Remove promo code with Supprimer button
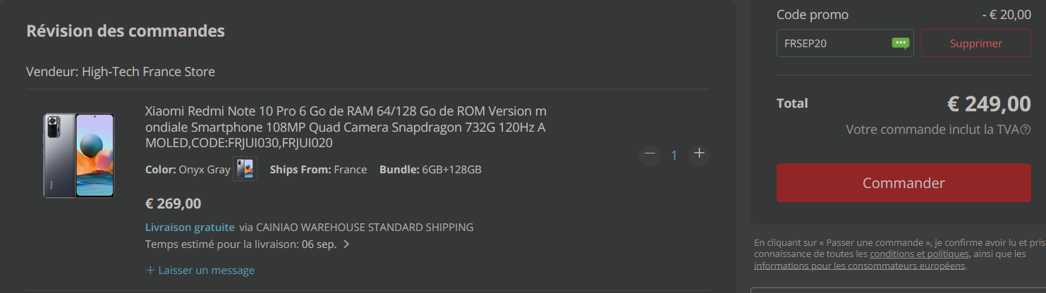 point(975,43)
